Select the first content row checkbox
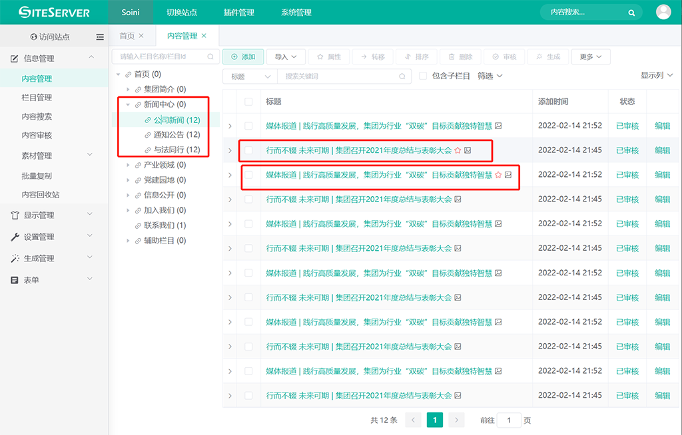Viewport: 682px width, 435px height. [248, 126]
